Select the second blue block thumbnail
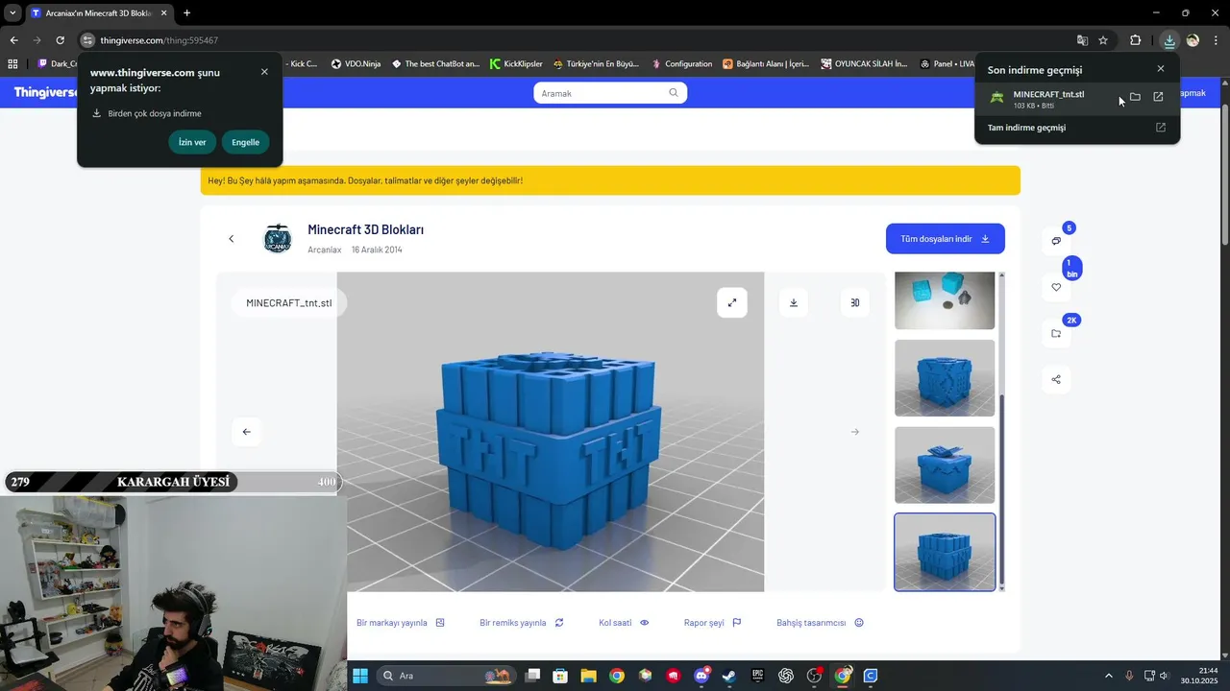The width and height of the screenshot is (1230, 691). [945, 378]
